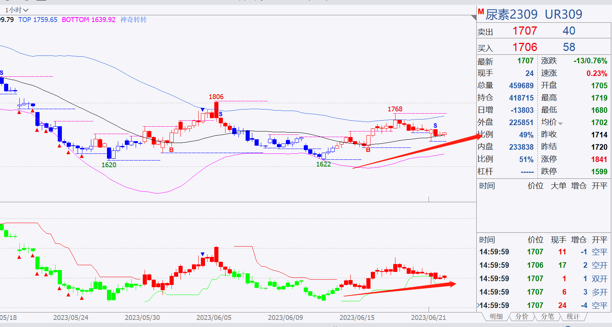Viewport: 612px width, 327px height.
Task: Click the blue S signal near 1806 peak
Action: click(x=221, y=114)
